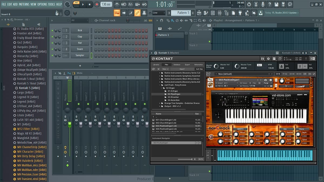This screenshot has width=324, height=182.
Task: Open the microphone recording icon in toolbar
Action: (x=263, y=4)
